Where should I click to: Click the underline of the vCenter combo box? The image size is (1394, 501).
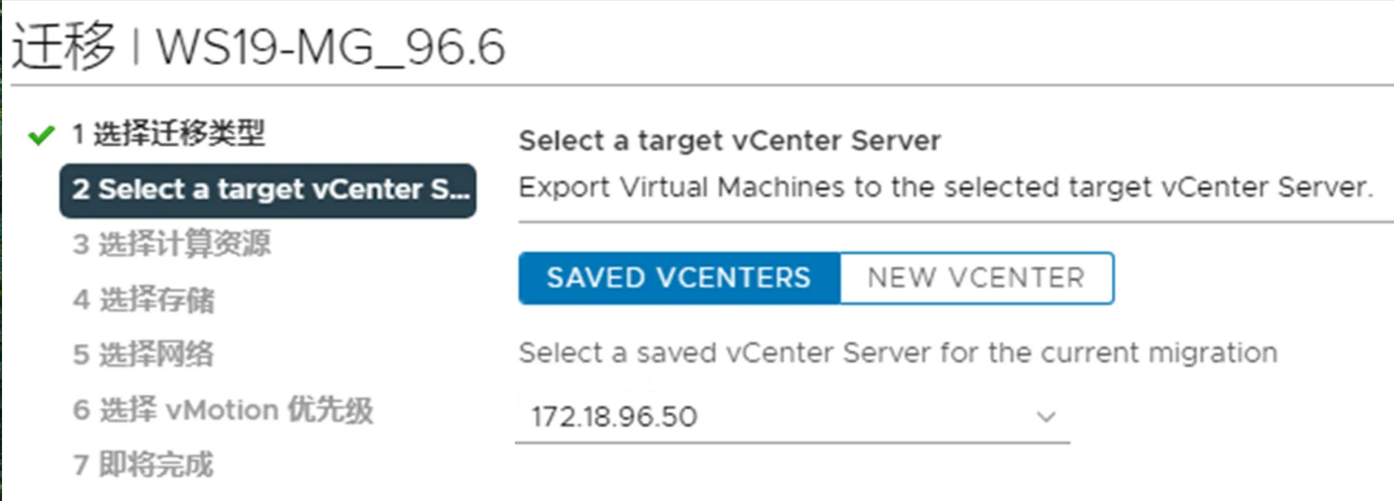click(792, 443)
